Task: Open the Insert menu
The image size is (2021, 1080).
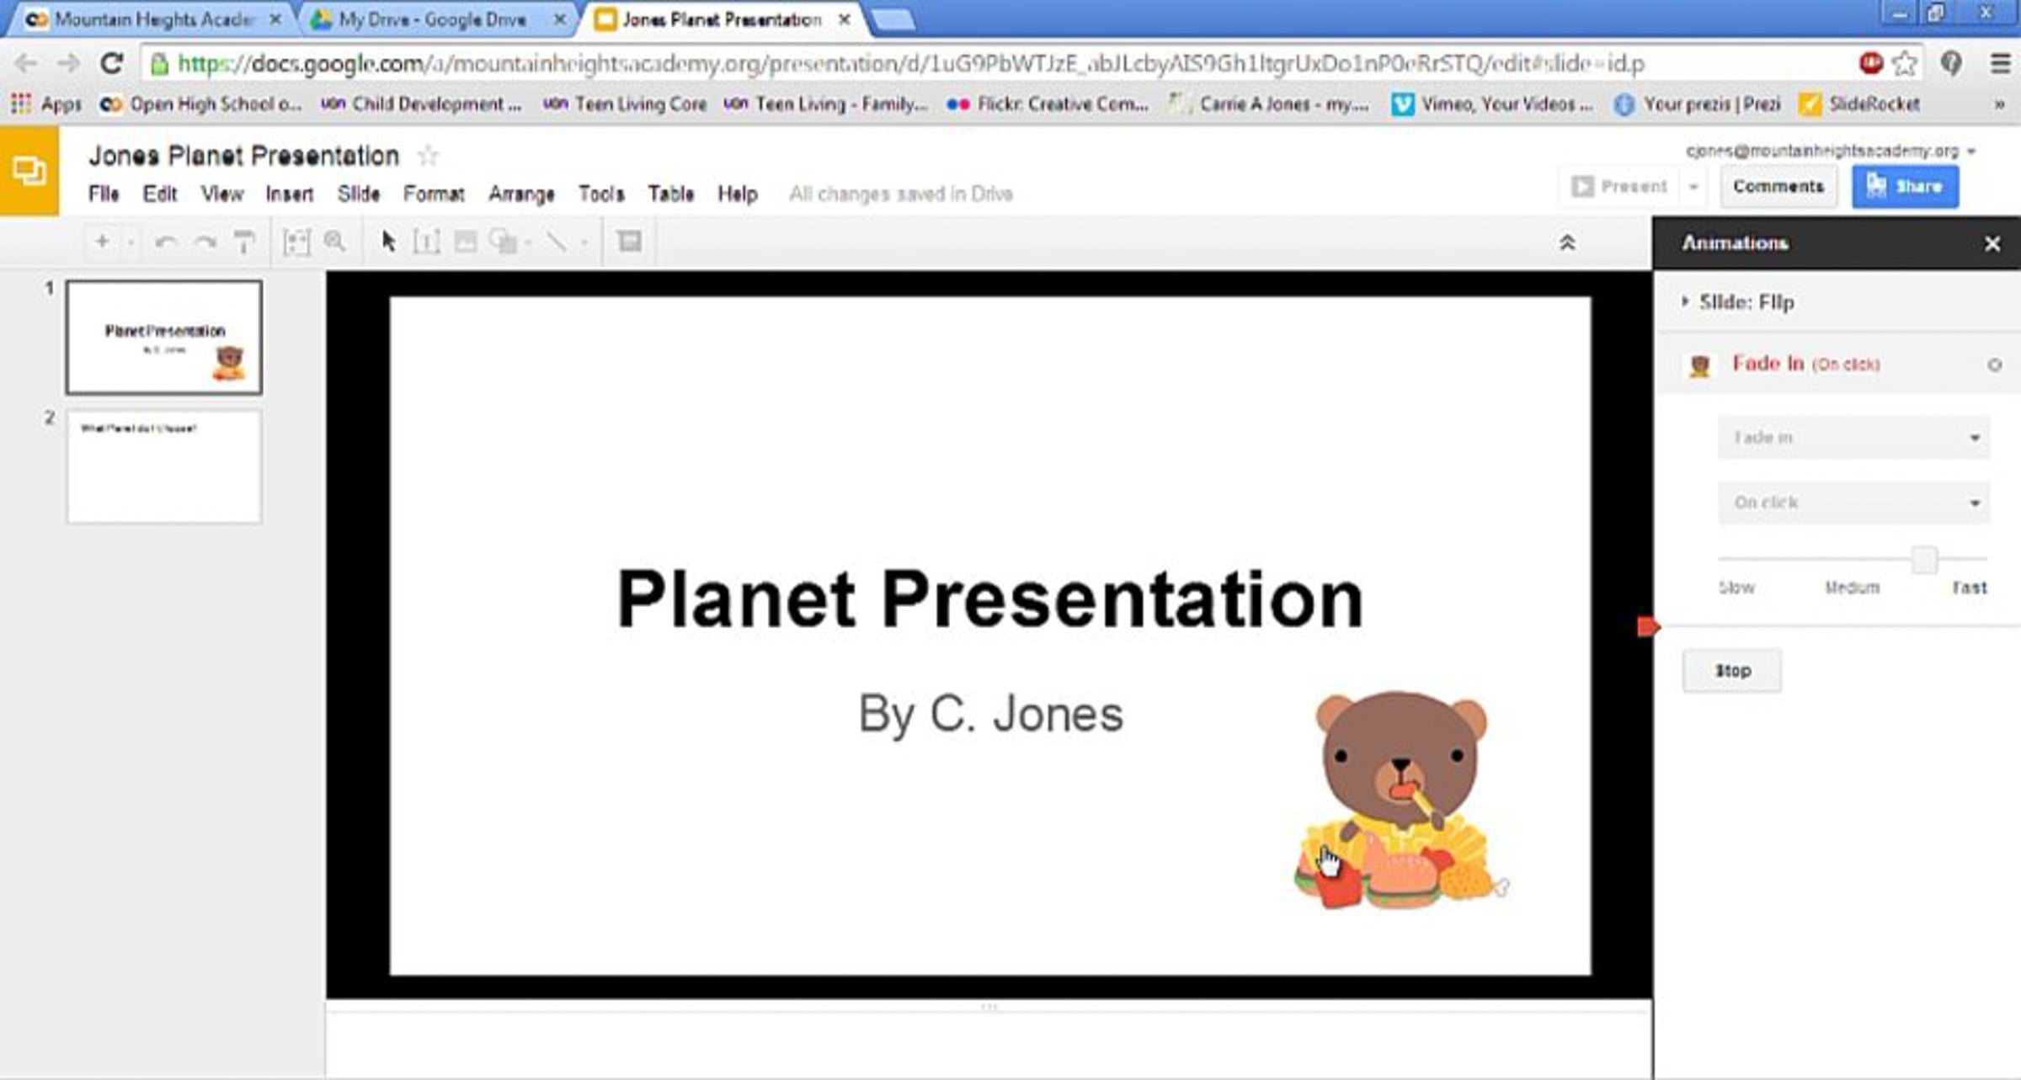Action: coord(289,194)
